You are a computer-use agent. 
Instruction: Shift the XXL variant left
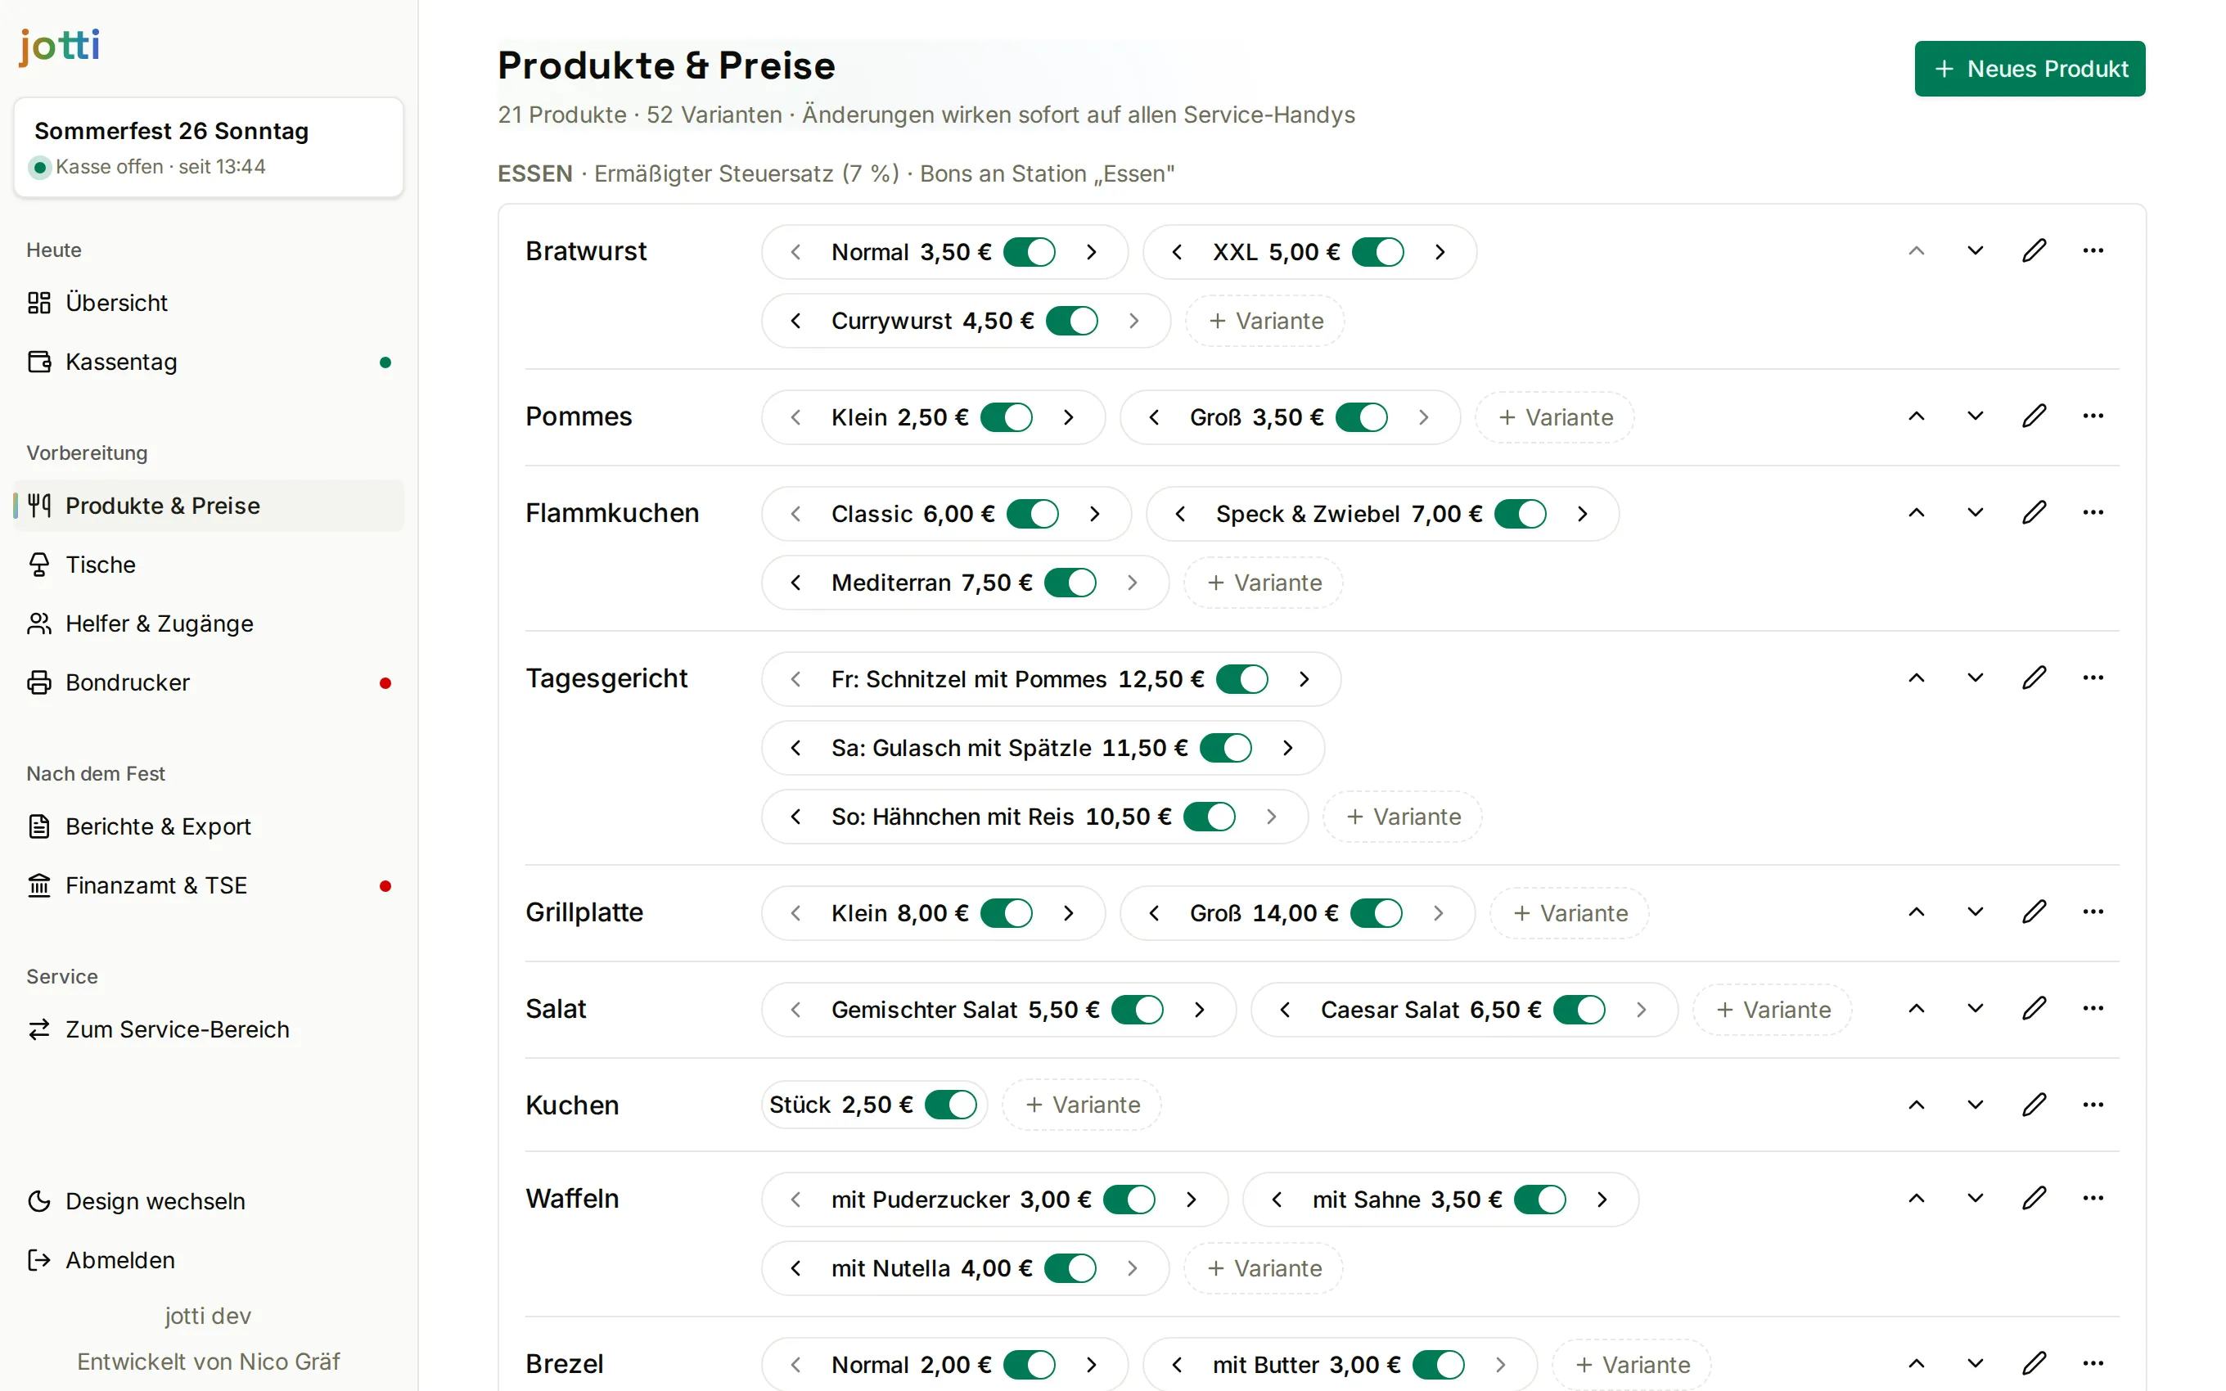pos(1177,252)
